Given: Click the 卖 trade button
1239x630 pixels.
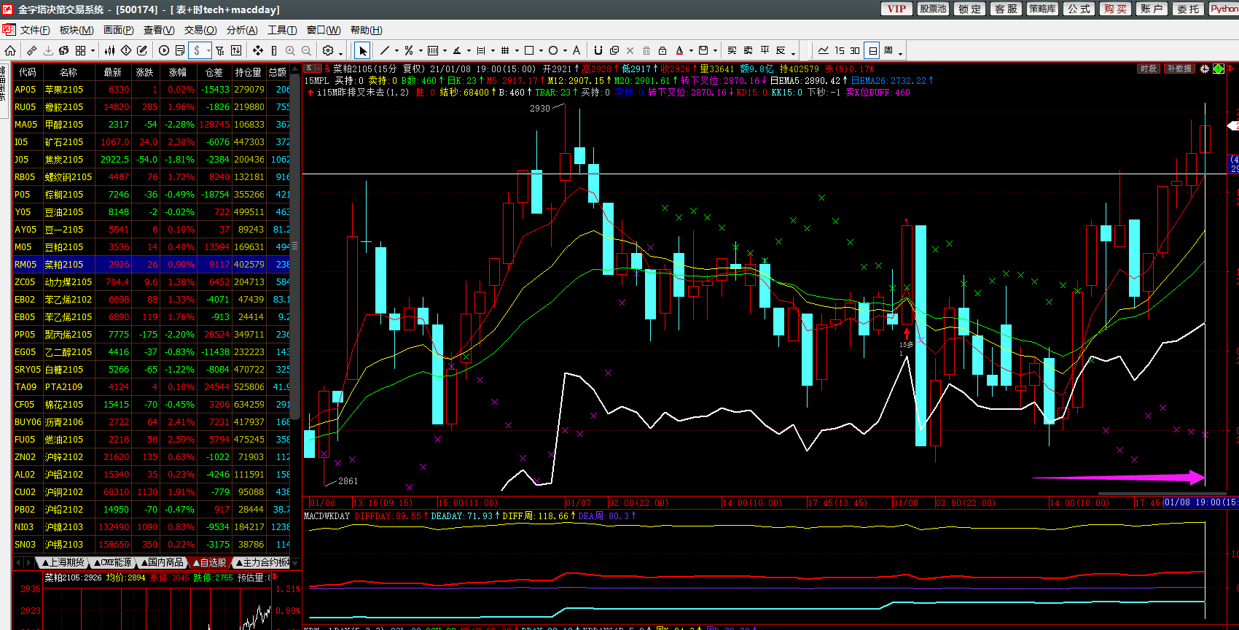Looking at the screenshot, I should point(749,50).
